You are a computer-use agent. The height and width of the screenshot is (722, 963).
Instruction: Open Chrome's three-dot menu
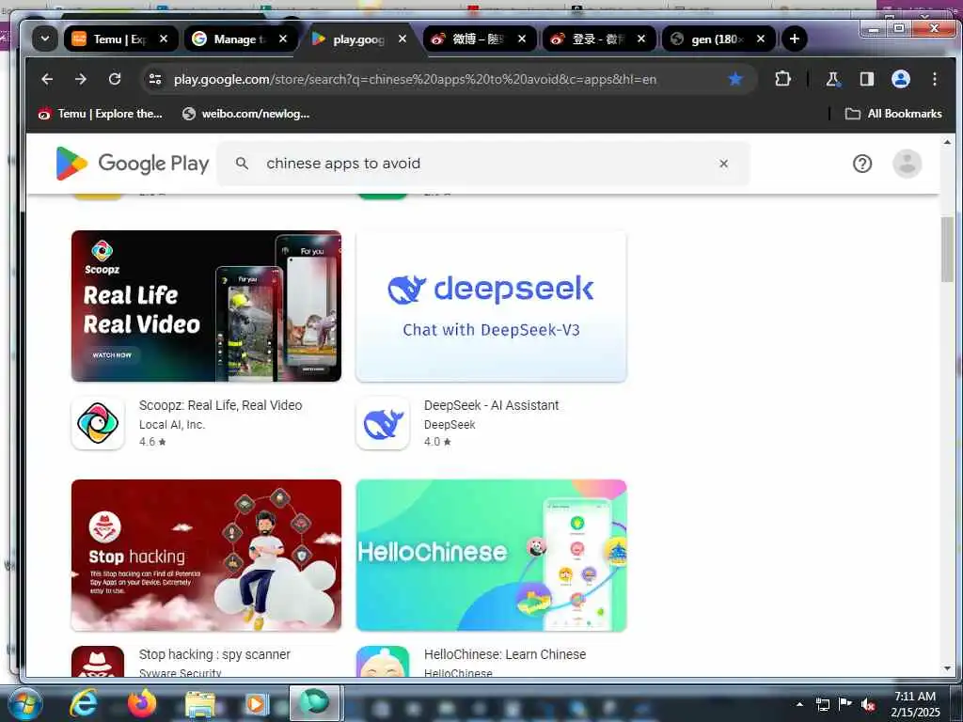click(x=934, y=79)
